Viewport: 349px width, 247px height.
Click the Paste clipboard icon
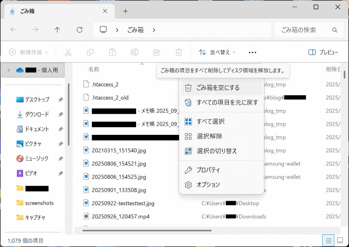[x=112, y=52]
